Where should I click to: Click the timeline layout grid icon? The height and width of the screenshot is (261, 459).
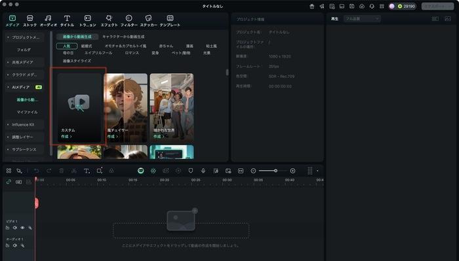9,171
